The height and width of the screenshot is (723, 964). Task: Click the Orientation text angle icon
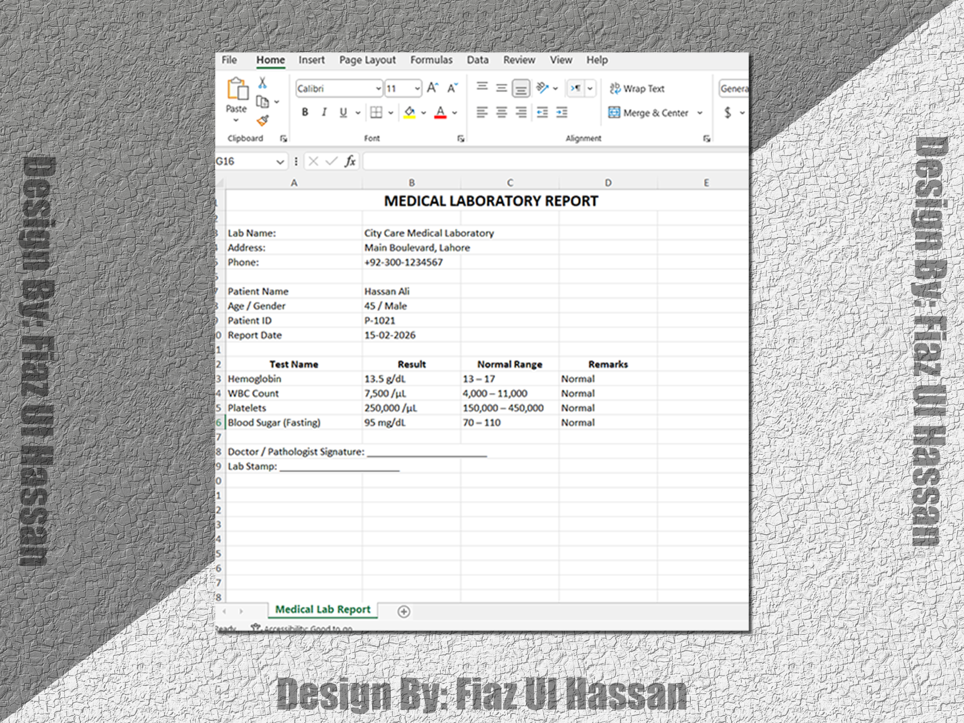[542, 88]
